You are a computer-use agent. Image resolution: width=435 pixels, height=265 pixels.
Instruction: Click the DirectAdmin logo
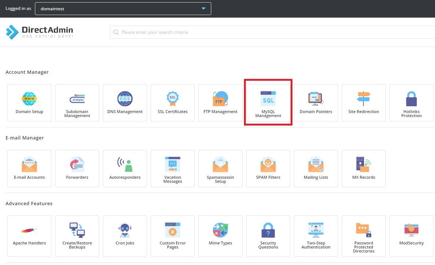(40, 32)
